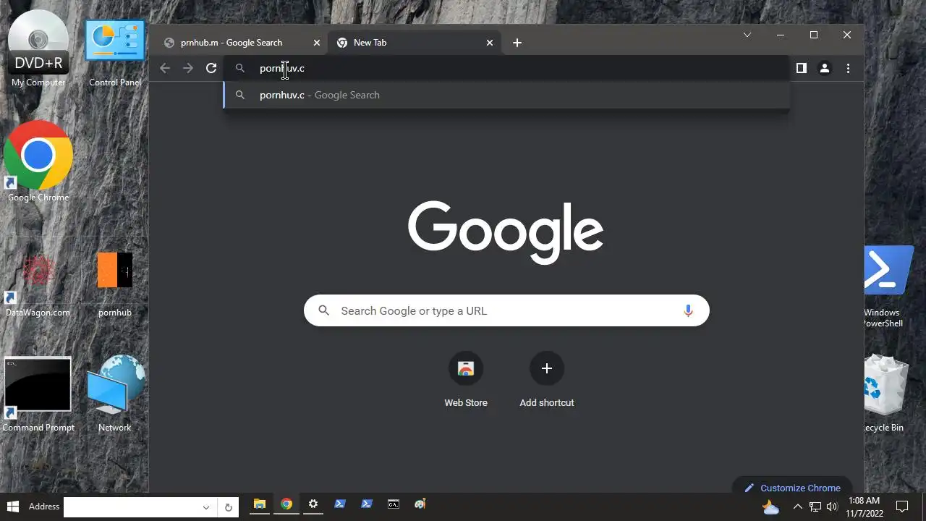Open the Windows Start button
Image resolution: width=926 pixels, height=521 pixels.
coord(12,506)
